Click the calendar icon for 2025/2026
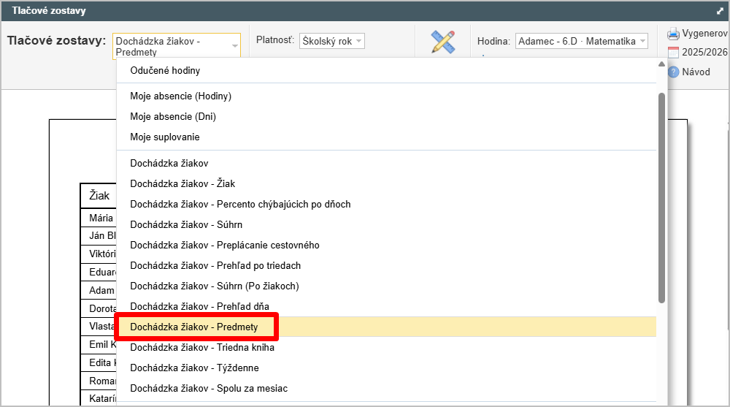 coord(673,53)
